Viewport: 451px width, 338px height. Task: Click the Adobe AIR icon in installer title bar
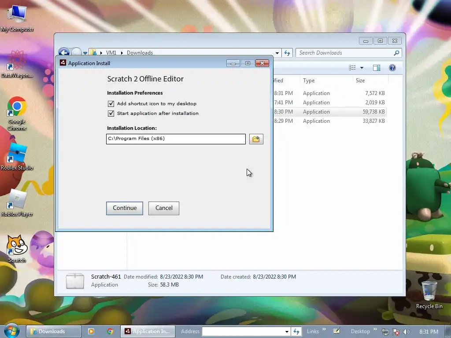63,63
